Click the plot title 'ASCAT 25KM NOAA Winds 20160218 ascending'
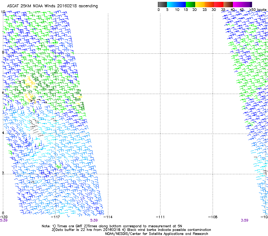The width and height of the screenshot is (268, 236). (x=52, y=6)
